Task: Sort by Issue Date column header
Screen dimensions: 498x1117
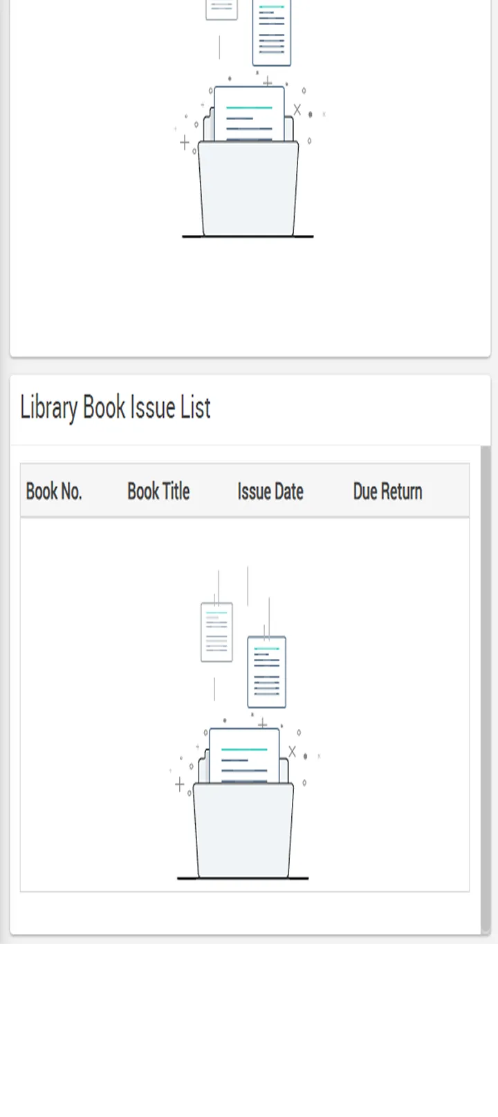Action: [270, 491]
